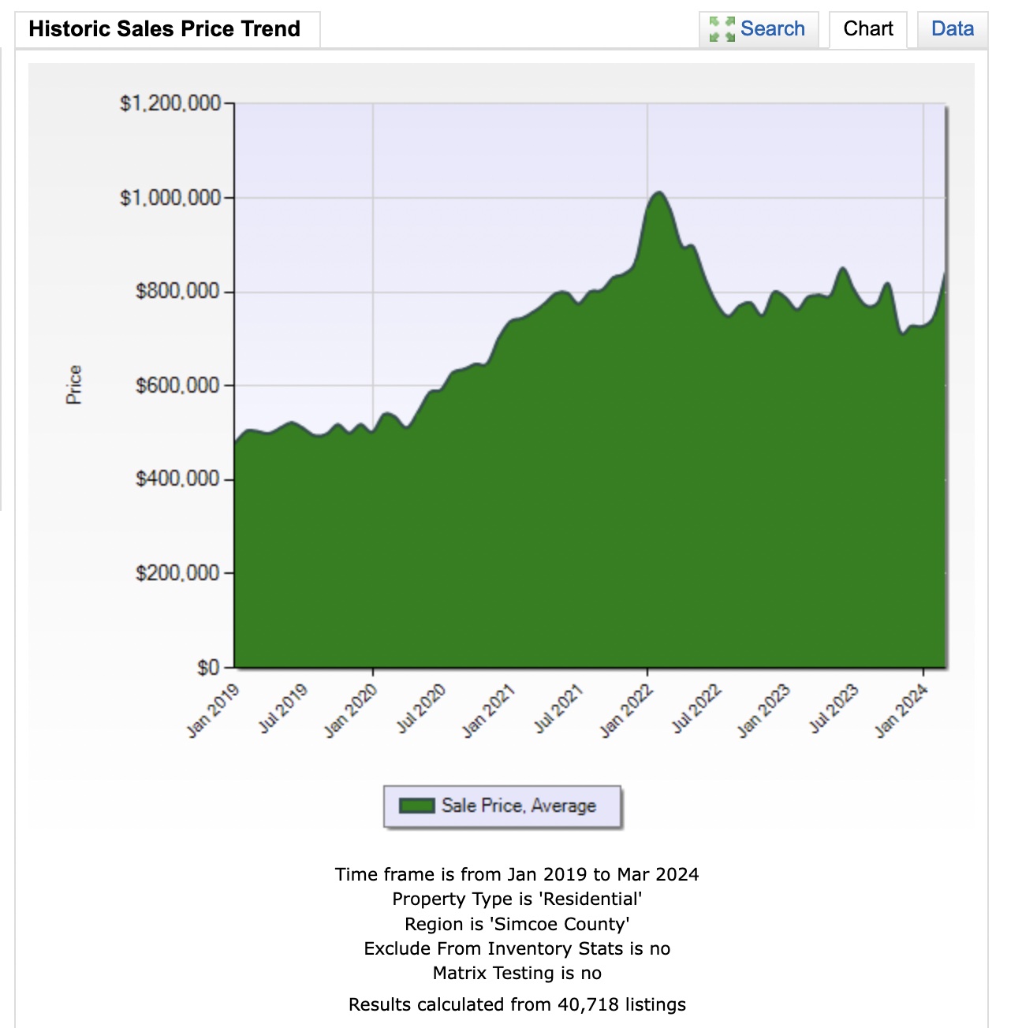Click the 'Sale Price, Average' legend label
Screen dimensions: 1022x1028
point(519,806)
